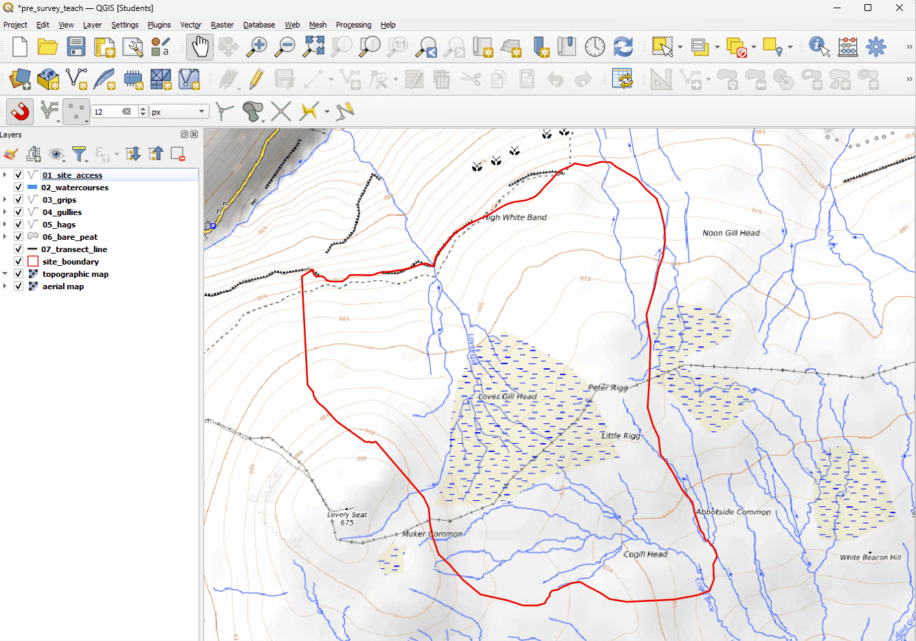Uncheck the site_boundary layer checkbox
916x641 pixels.
point(19,262)
